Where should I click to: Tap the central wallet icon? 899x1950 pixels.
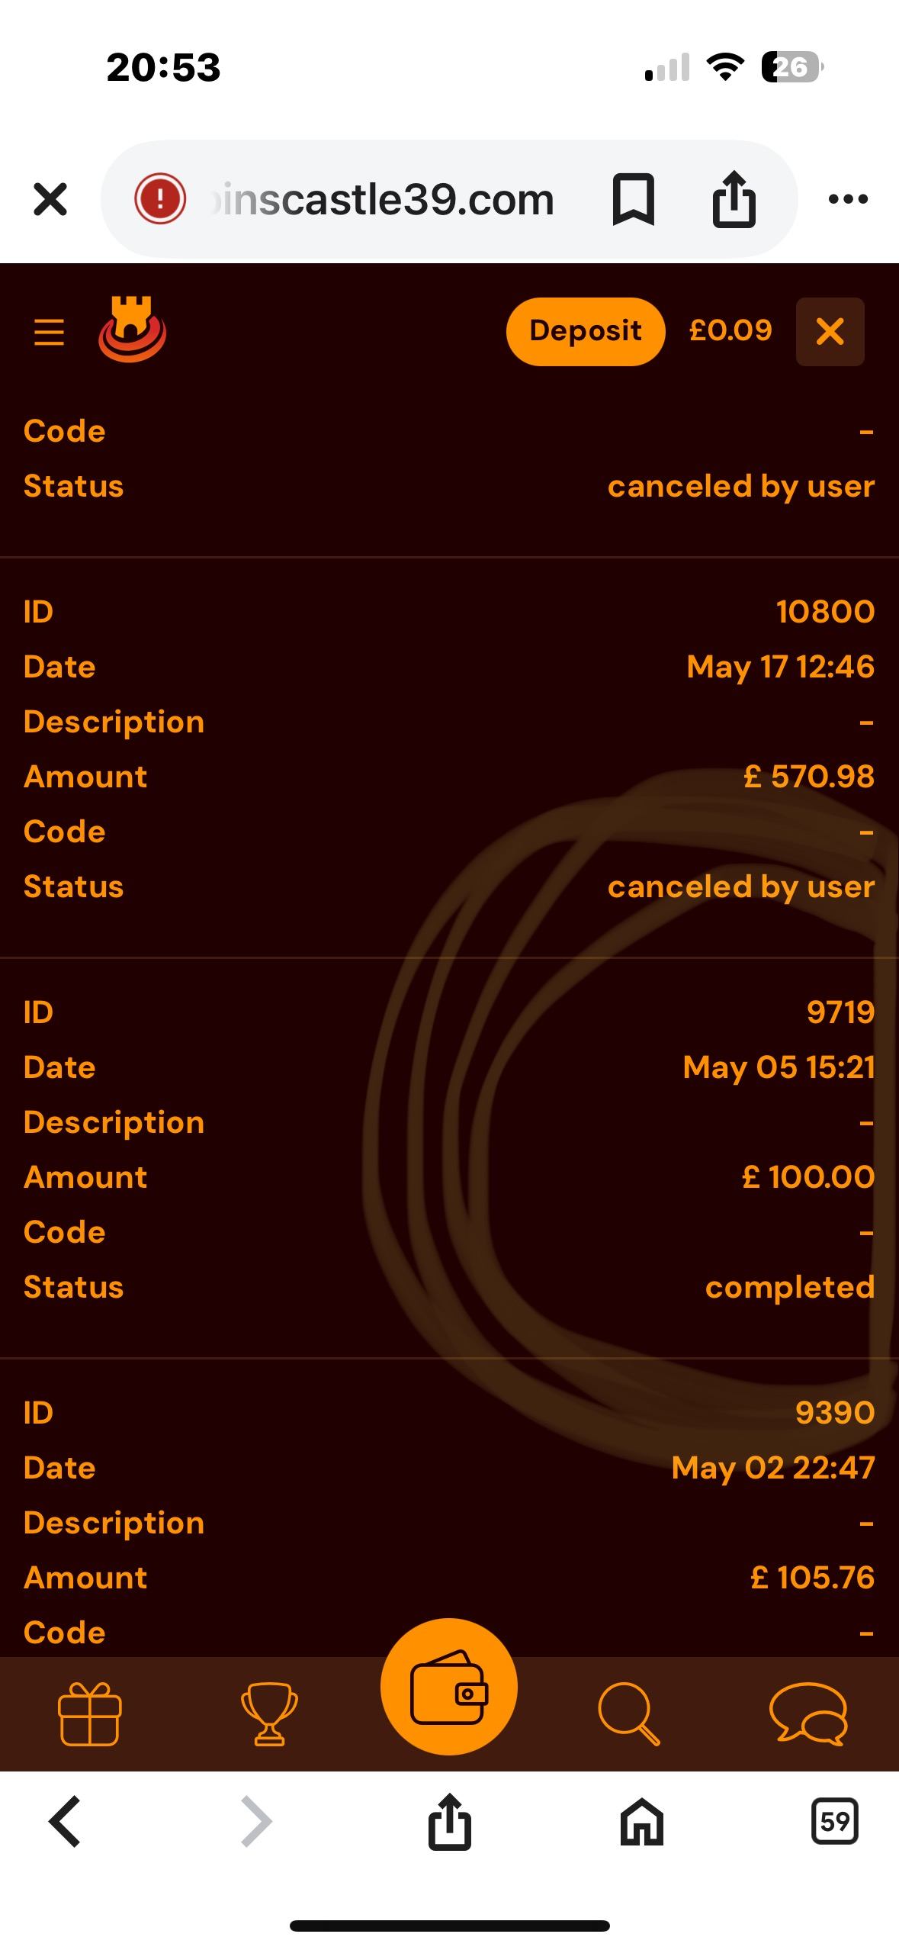[x=448, y=1688]
